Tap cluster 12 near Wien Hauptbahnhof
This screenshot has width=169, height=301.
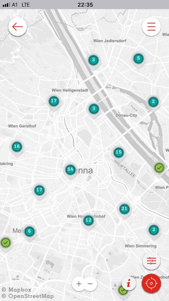[x=89, y=220]
